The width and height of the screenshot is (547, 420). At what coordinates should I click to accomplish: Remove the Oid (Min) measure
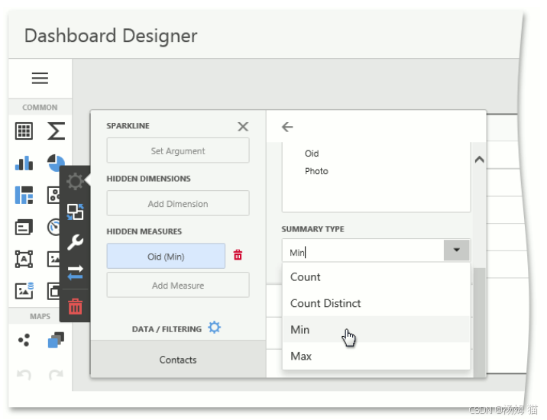(238, 255)
